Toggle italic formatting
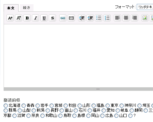The image size is (153, 122). pos(35,18)
